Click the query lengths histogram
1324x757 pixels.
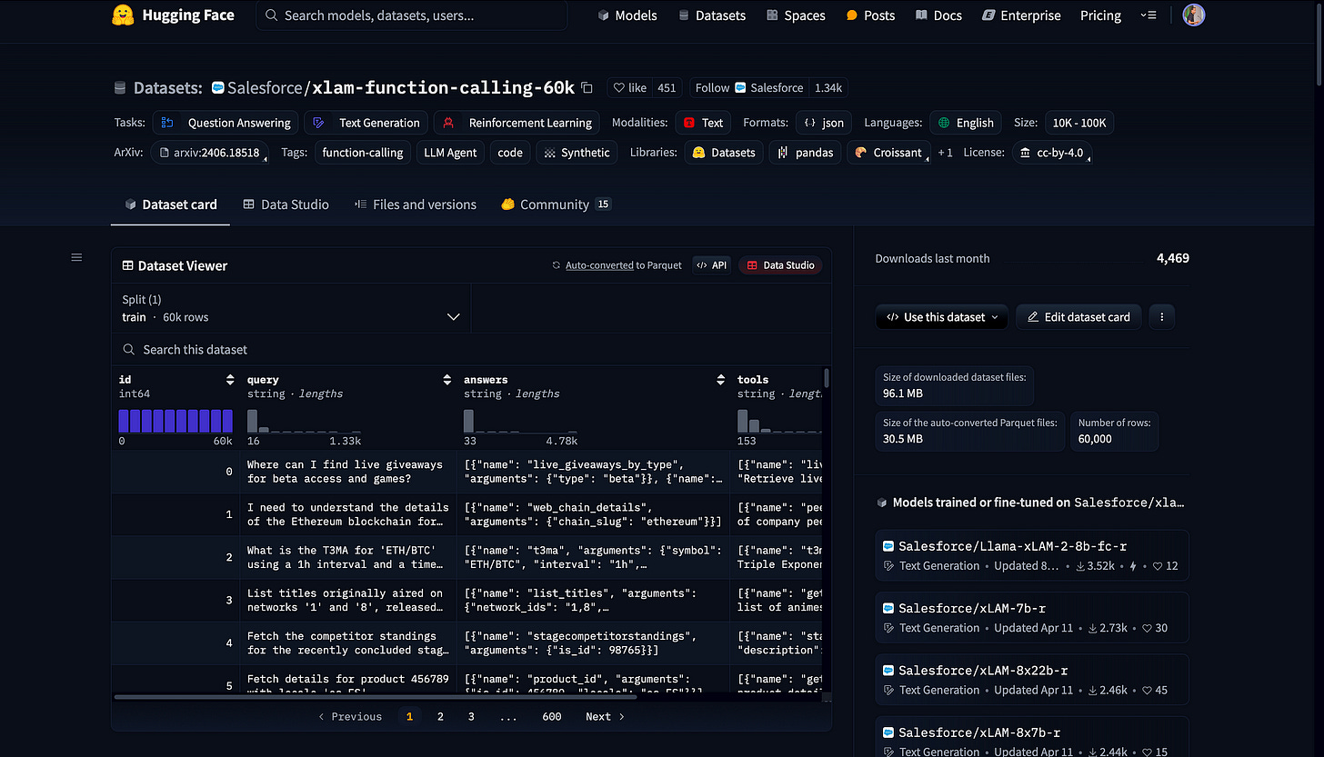[304, 421]
